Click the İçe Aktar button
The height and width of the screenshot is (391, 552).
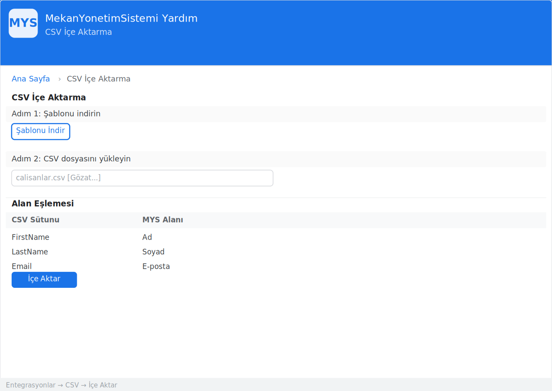pyautogui.click(x=44, y=280)
